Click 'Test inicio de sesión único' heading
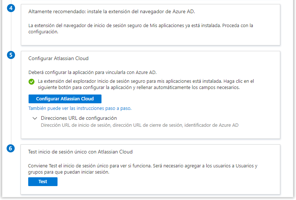 [80, 152]
